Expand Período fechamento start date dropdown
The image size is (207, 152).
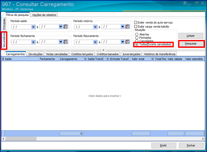33,42
